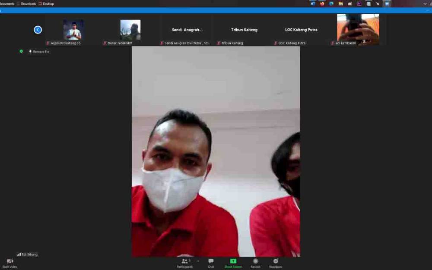Select the LOC Kalteng Putra participant tile
This screenshot has height=270, width=432.
301,30
